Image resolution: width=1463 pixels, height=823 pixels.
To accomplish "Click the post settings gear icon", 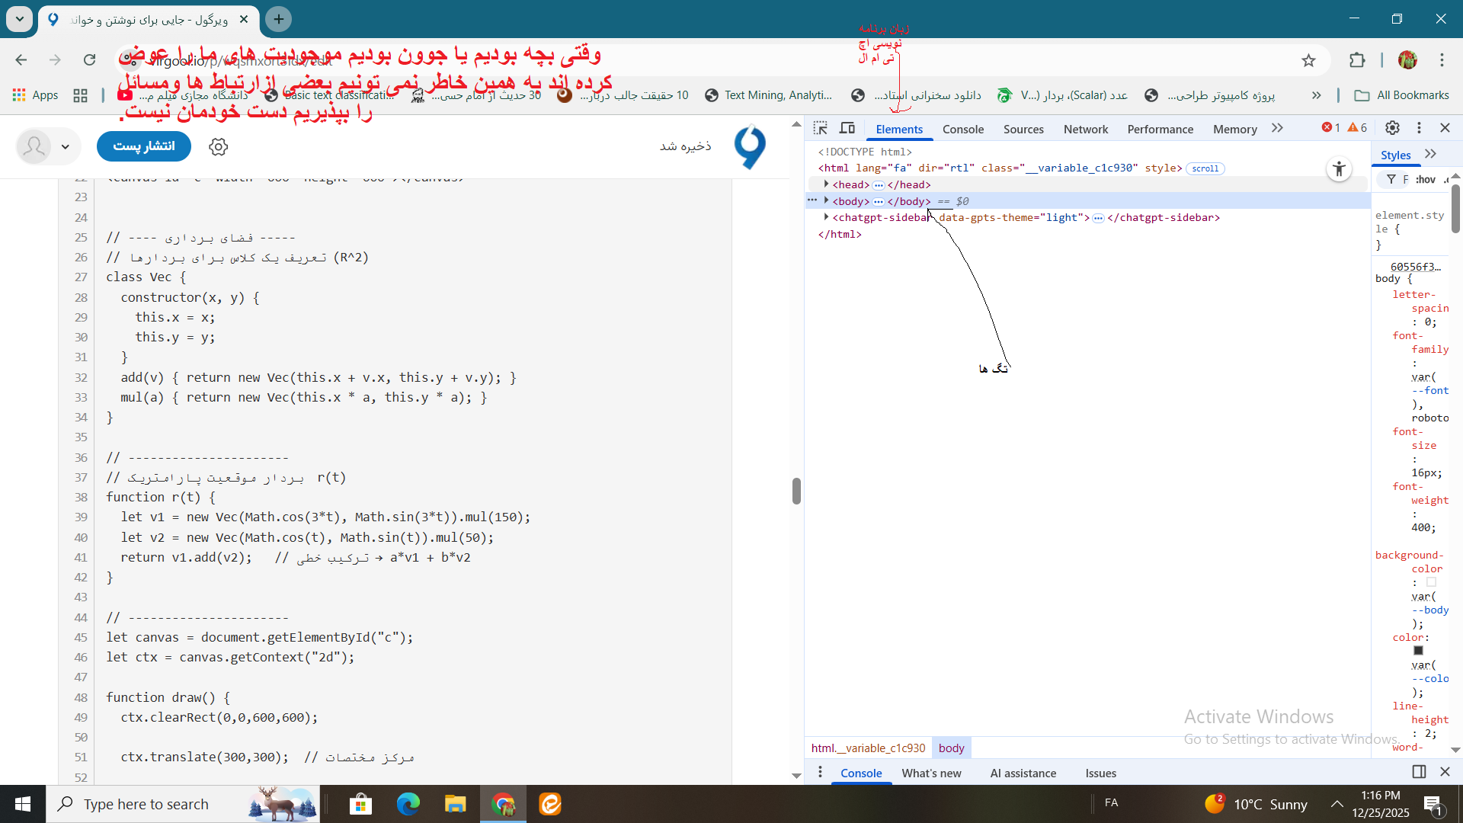I will [219, 146].
